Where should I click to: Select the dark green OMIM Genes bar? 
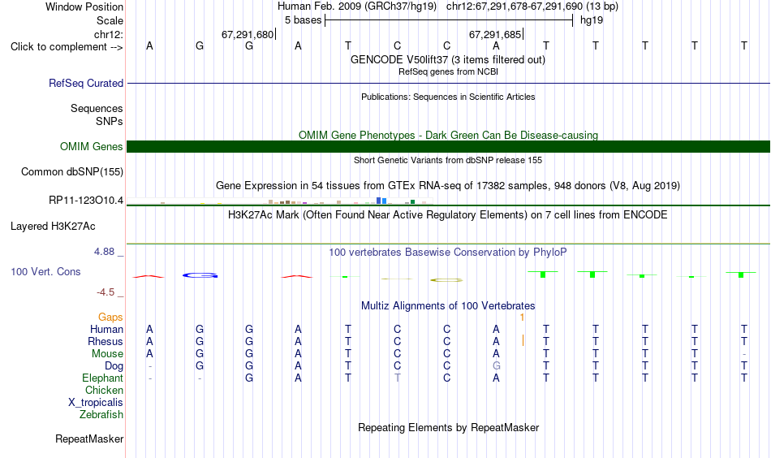pyautogui.click(x=448, y=147)
